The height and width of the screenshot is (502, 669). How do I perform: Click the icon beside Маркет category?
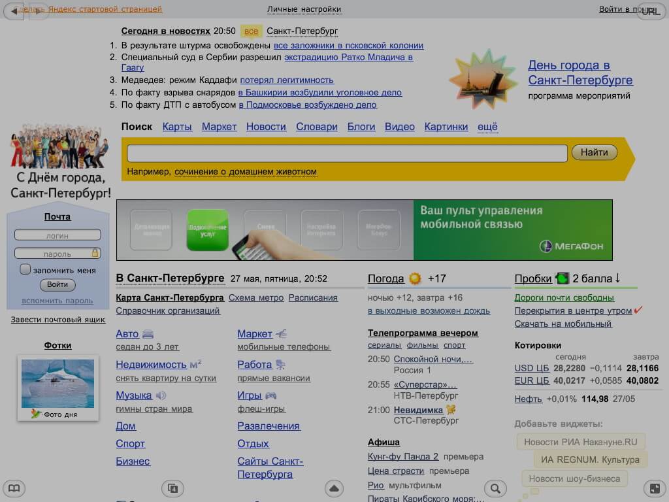pyautogui.click(x=281, y=333)
